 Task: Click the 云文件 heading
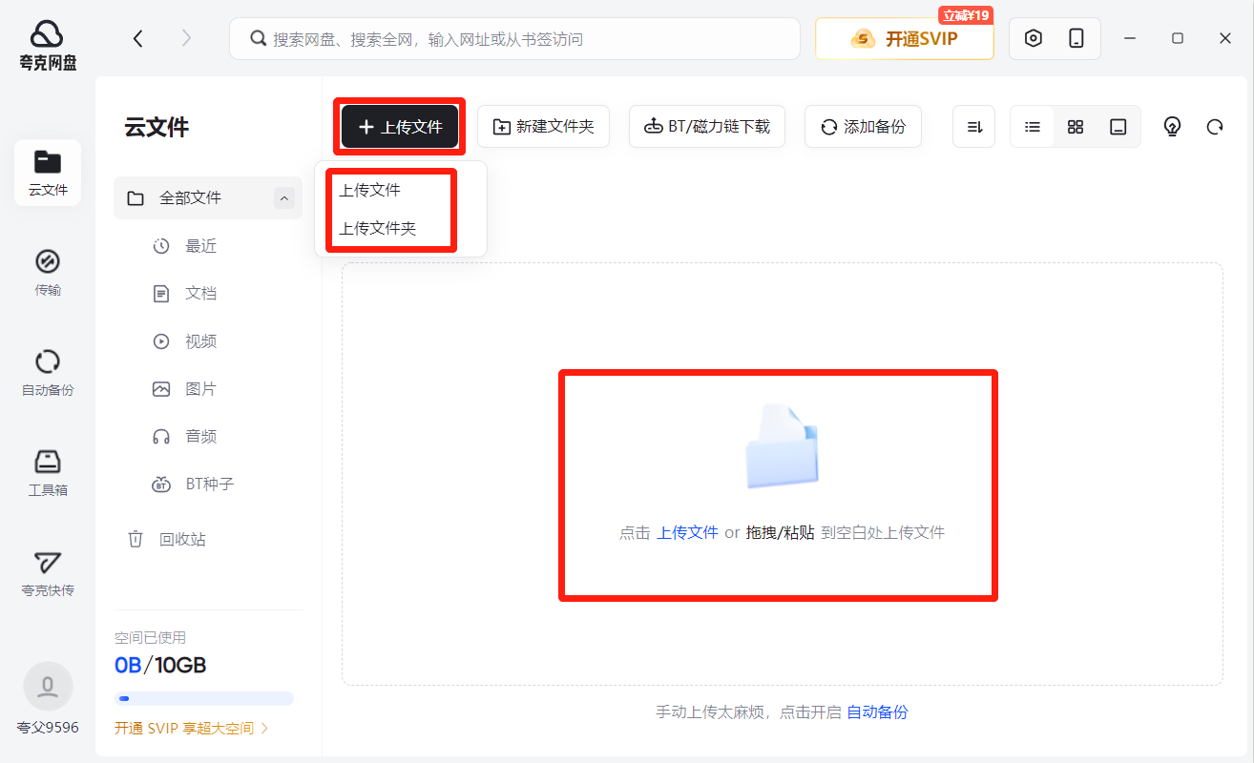(x=157, y=128)
